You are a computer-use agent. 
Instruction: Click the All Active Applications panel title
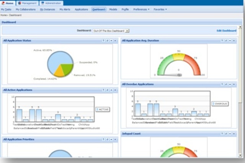18,90
